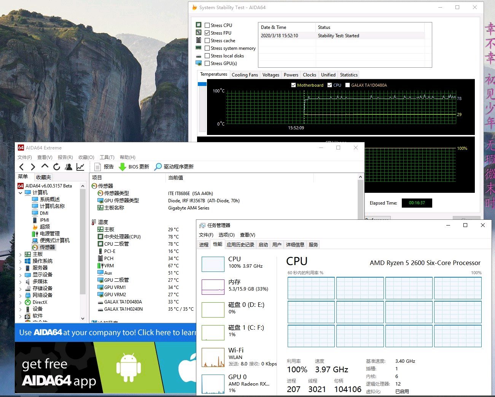
Task: Select 传感器 sensor tree item
Action: (47, 247)
